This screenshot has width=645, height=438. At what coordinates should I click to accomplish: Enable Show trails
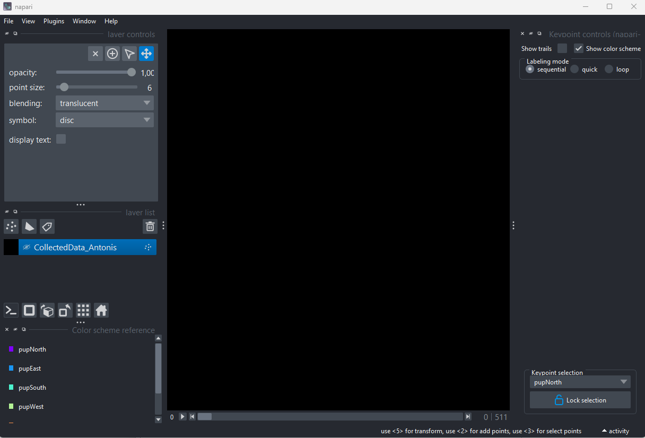coord(562,48)
